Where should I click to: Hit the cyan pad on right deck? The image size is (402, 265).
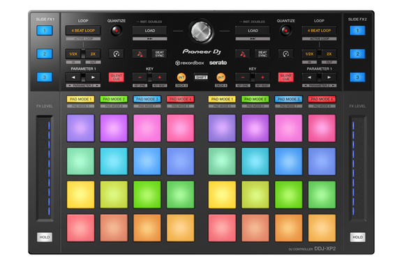click(x=255, y=161)
